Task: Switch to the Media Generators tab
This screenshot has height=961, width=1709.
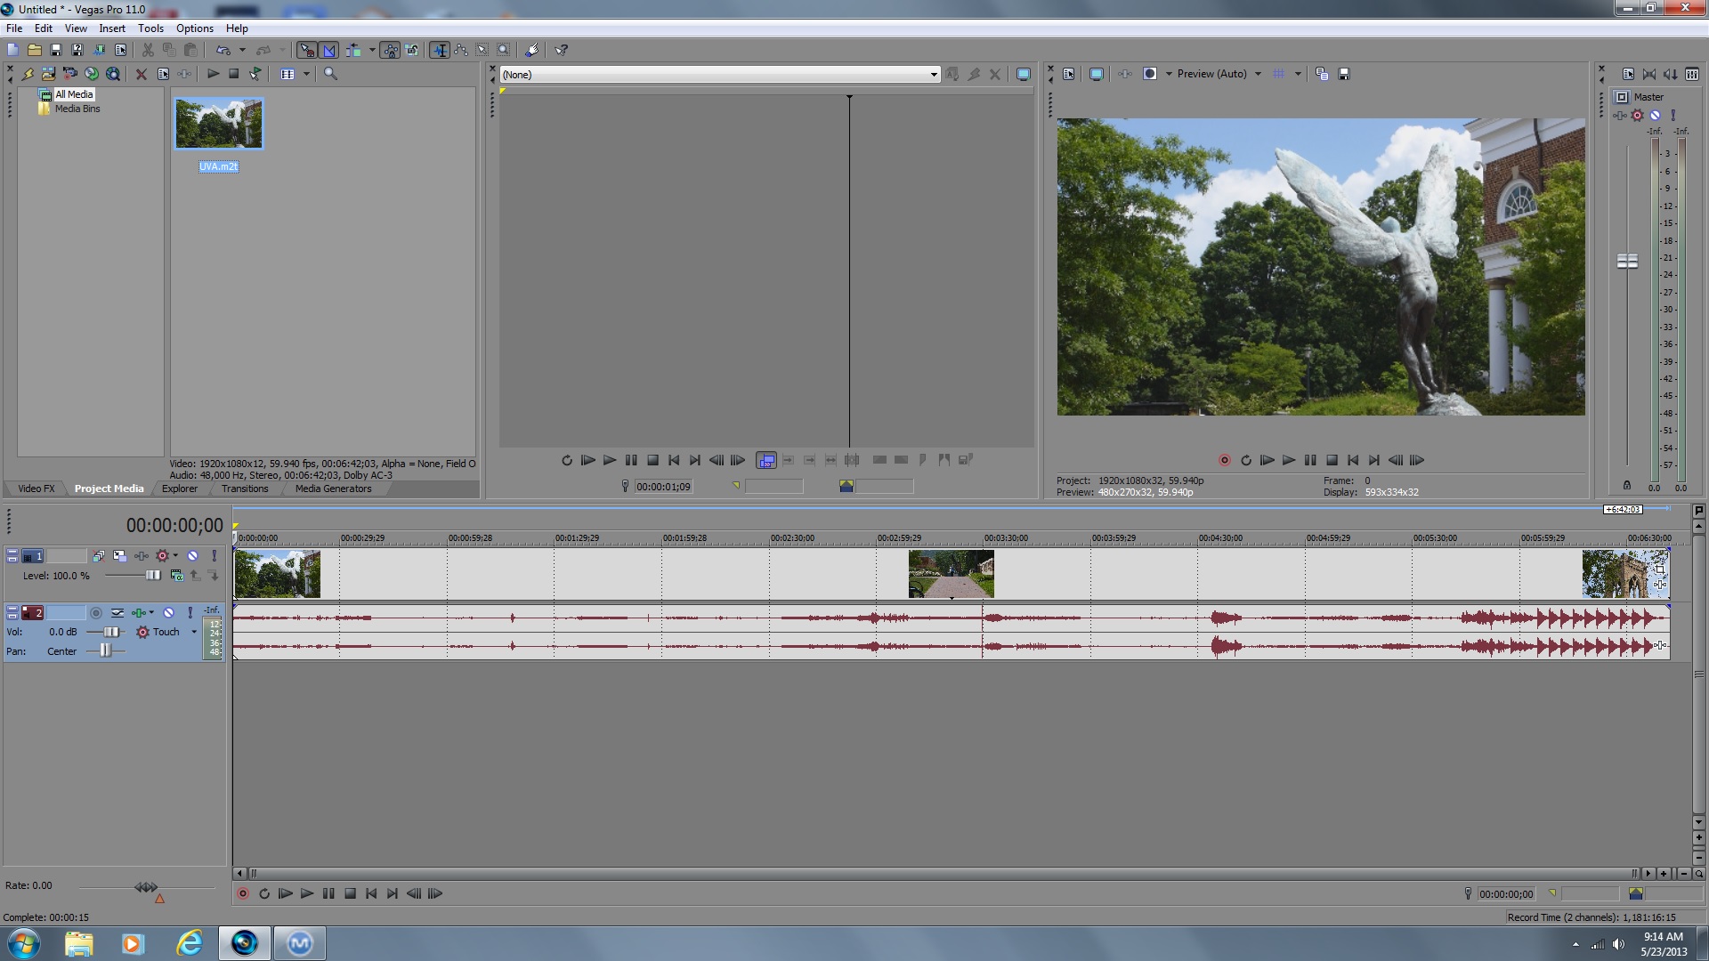Action: click(x=334, y=489)
